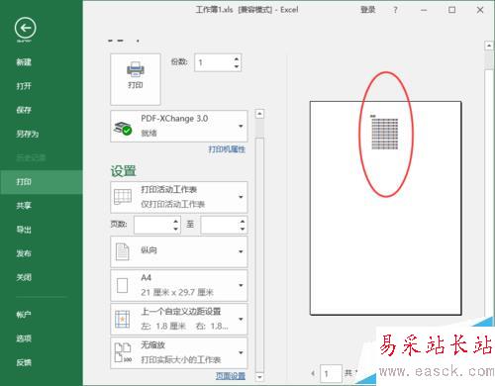Screen dimensions: 495x386
Task: Click the 份数 copies input field
Action: (x=214, y=62)
